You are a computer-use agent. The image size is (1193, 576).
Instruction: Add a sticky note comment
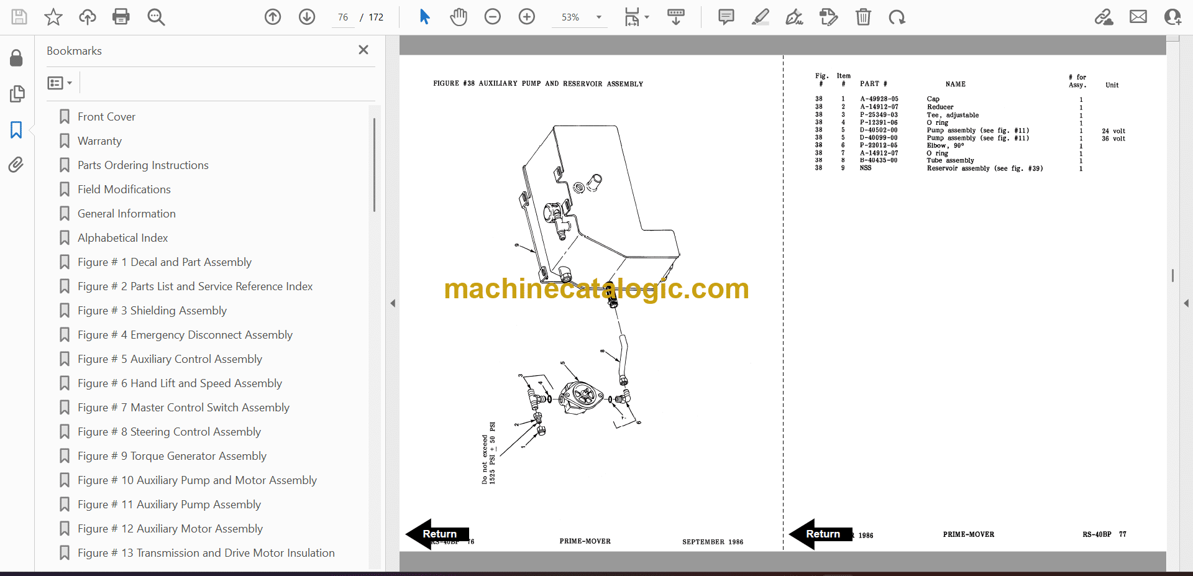[726, 17]
